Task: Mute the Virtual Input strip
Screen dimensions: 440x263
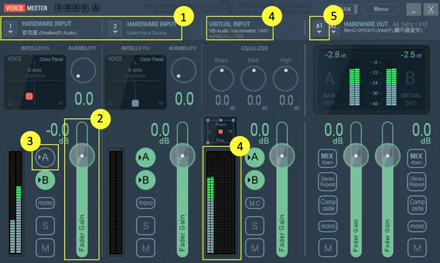Action: [254, 248]
